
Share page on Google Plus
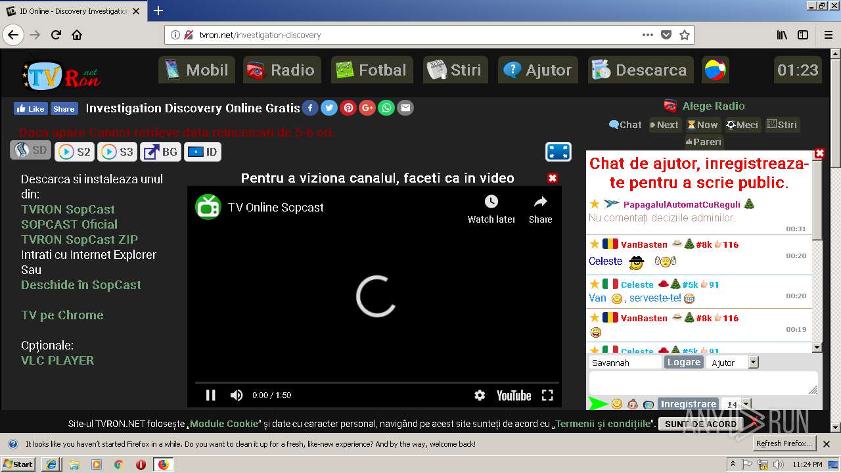[x=367, y=108]
